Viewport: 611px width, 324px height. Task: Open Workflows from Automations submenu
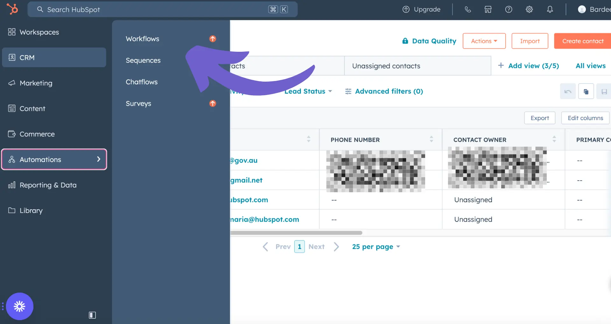pos(143,39)
